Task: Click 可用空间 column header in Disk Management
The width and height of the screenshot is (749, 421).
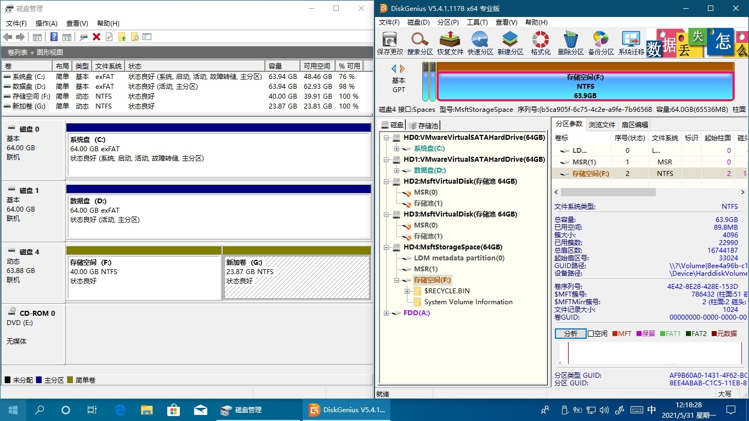Action: [x=317, y=66]
